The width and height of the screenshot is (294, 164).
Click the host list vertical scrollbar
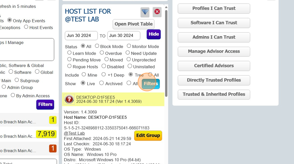166,52
